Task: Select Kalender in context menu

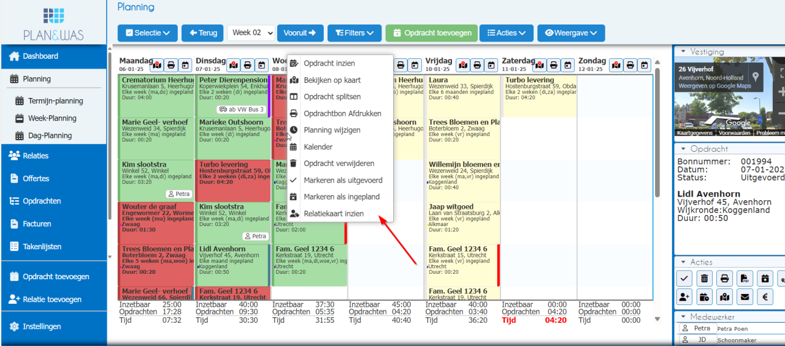Action: (x=340, y=147)
